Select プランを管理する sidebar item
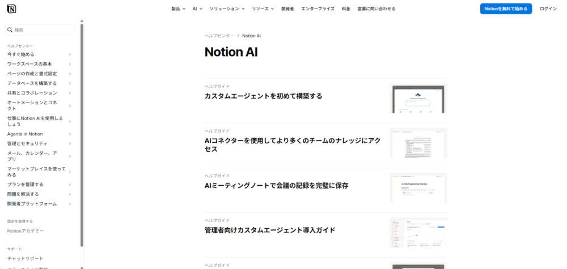 [x=26, y=185]
